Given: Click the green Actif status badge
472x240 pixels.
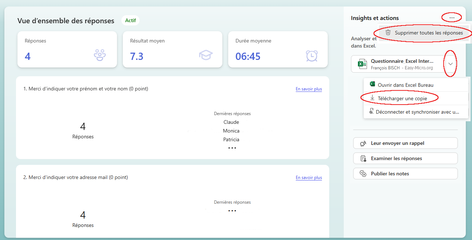Looking at the screenshot, I should [130, 20].
